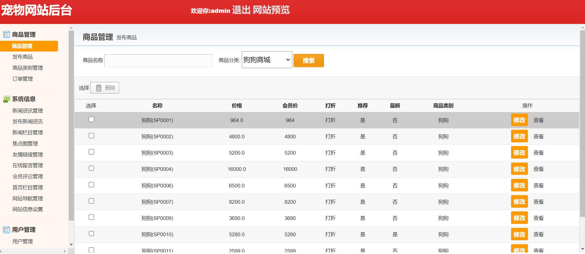Click the trash can 删除 button
585x254 pixels.
pyautogui.click(x=105, y=88)
